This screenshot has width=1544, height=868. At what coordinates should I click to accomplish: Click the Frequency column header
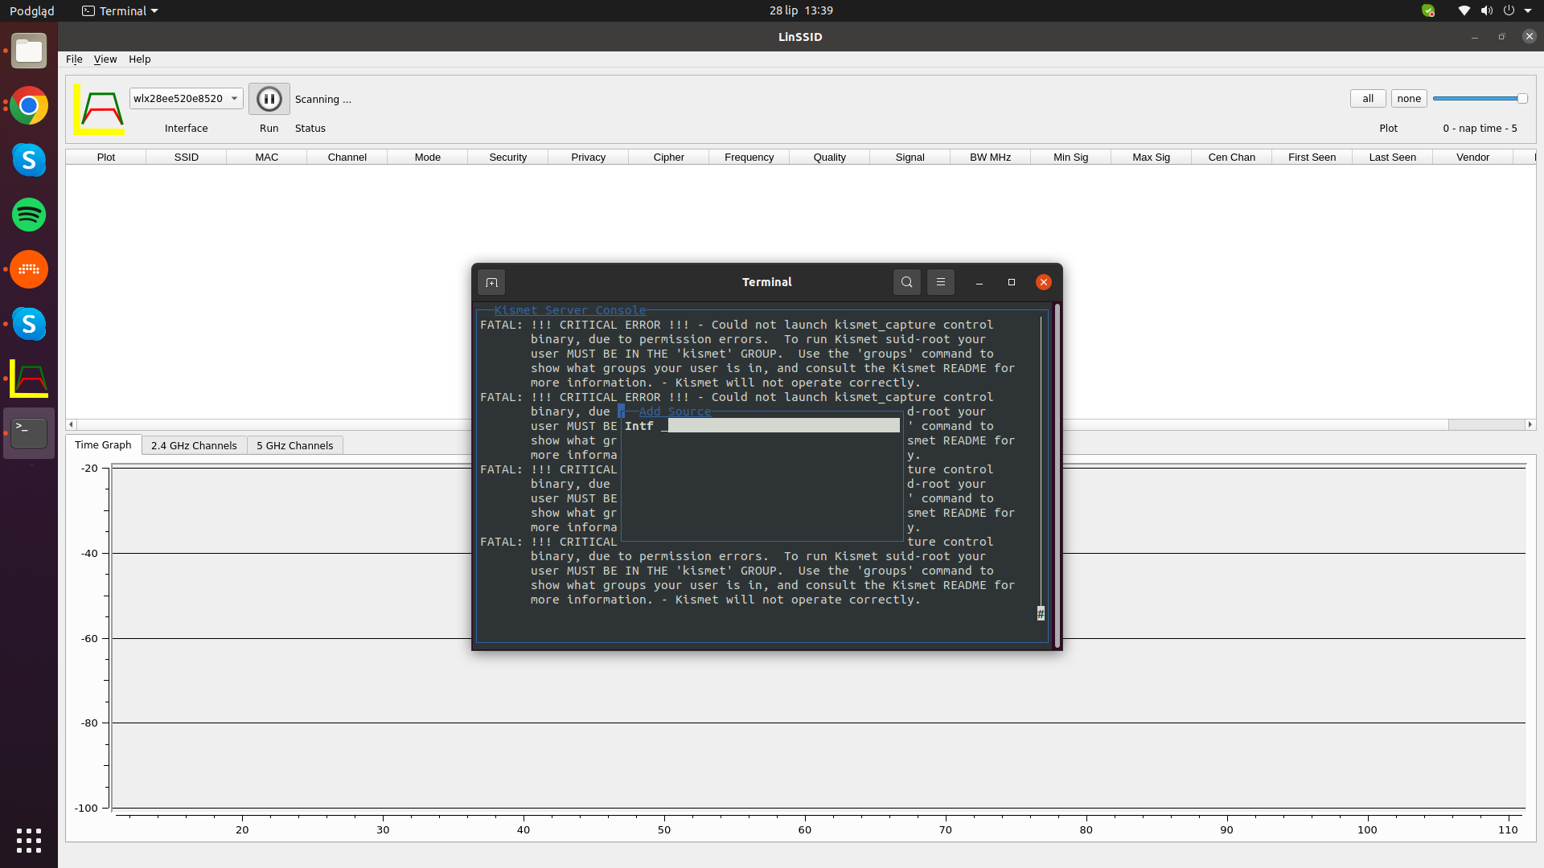coord(749,158)
